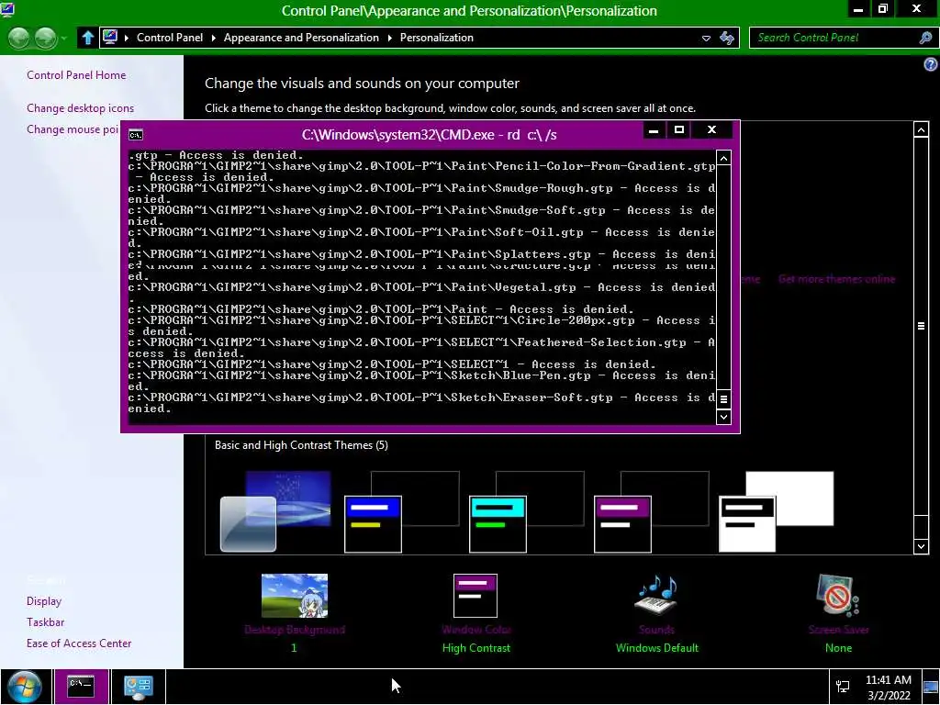This screenshot has width=940, height=705.
Task: Click None label under Screen Saver
Action: pyautogui.click(x=838, y=648)
